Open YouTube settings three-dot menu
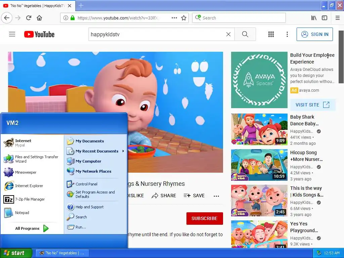This screenshot has width=344, height=258. (x=287, y=34)
